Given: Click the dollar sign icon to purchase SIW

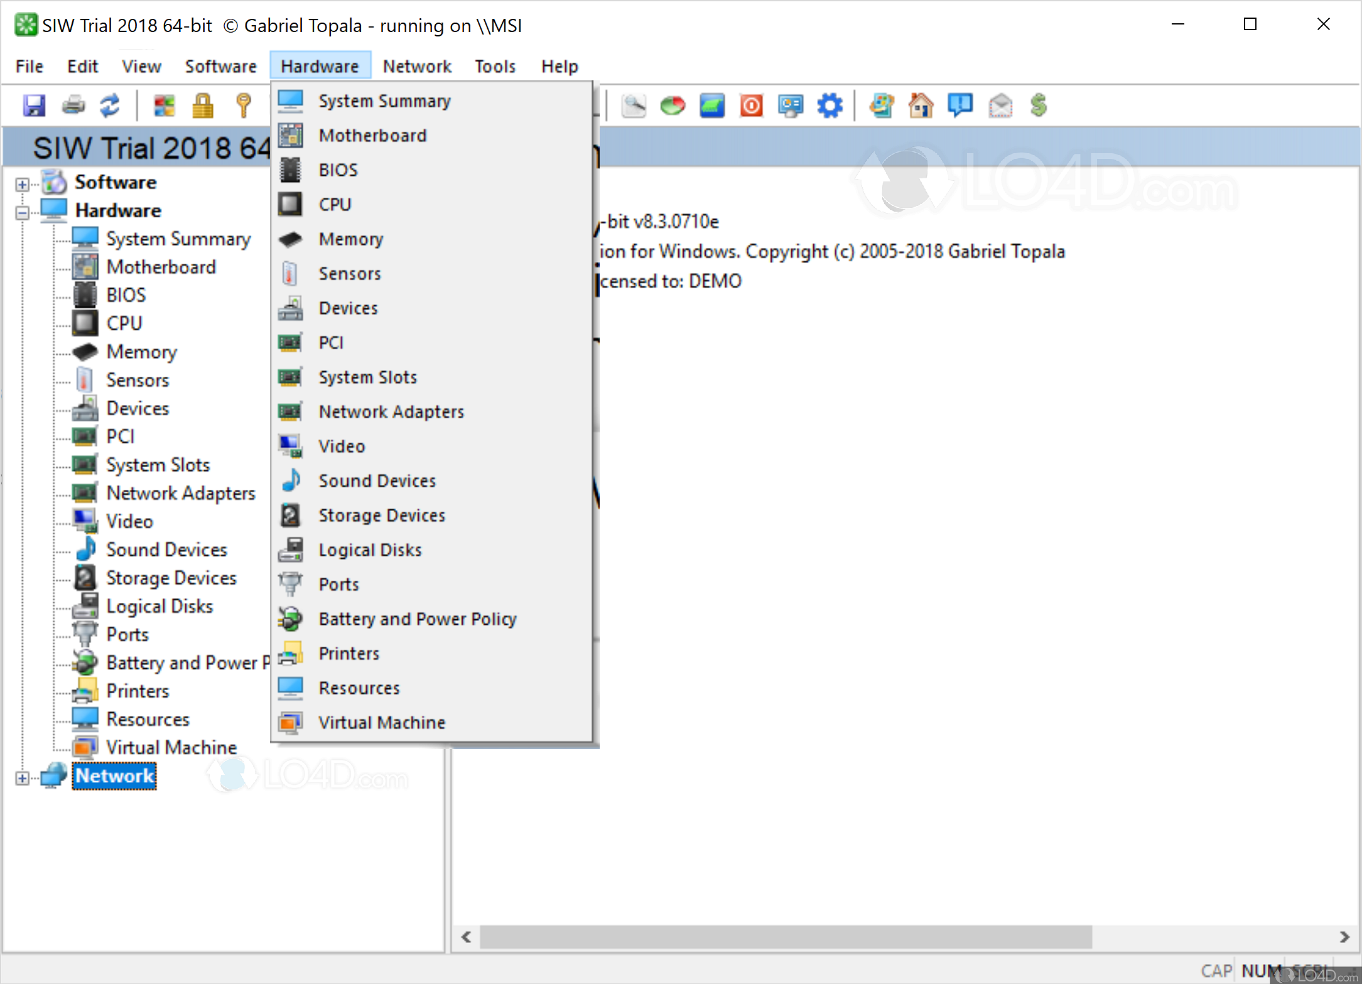Looking at the screenshot, I should pos(1039,105).
